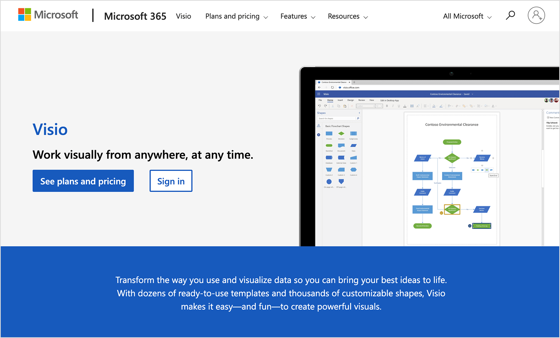Open the Microsoft 365 home link

click(135, 16)
